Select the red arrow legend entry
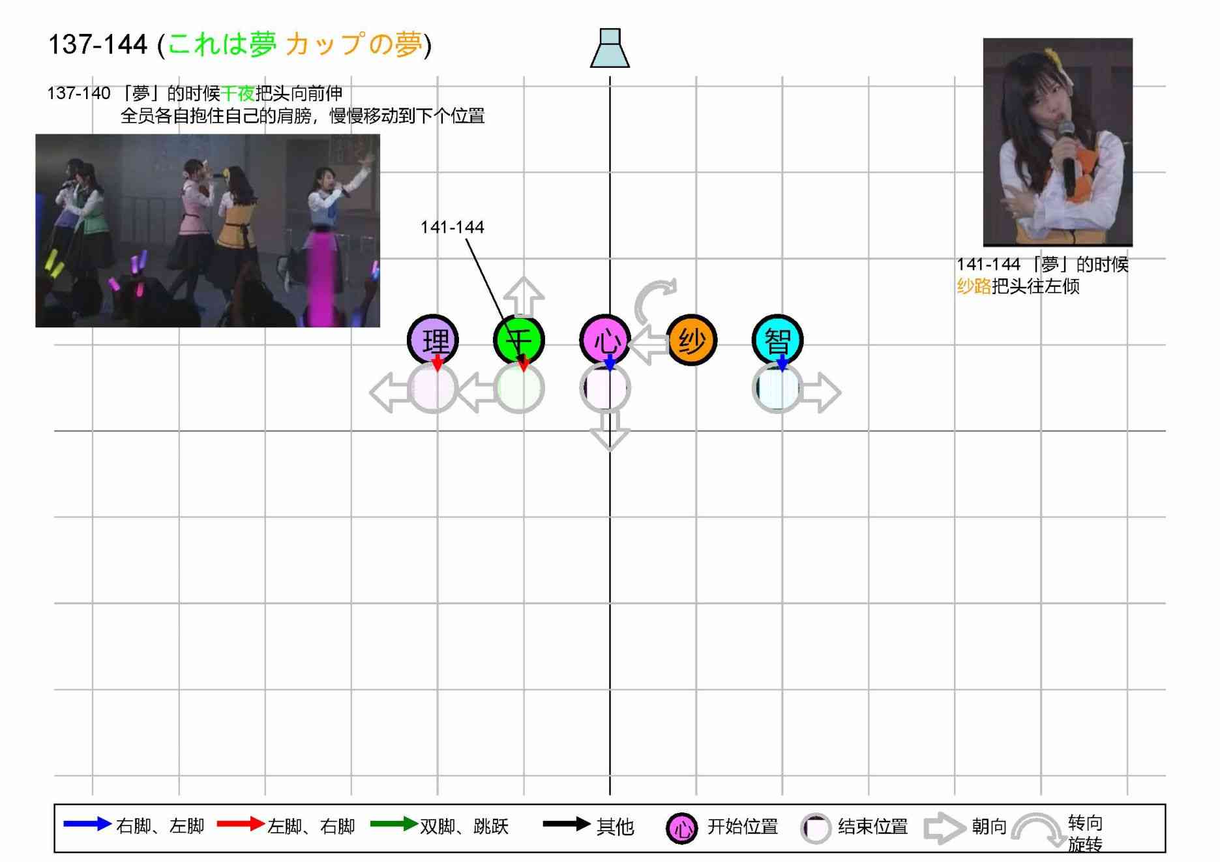The width and height of the screenshot is (1220, 862). 240,824
